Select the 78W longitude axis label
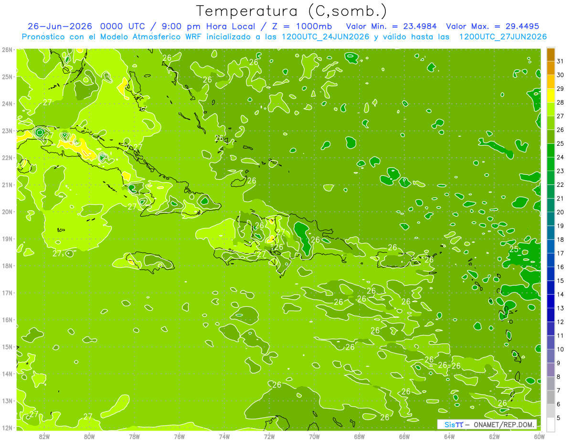573x443 pixels. 134,436
